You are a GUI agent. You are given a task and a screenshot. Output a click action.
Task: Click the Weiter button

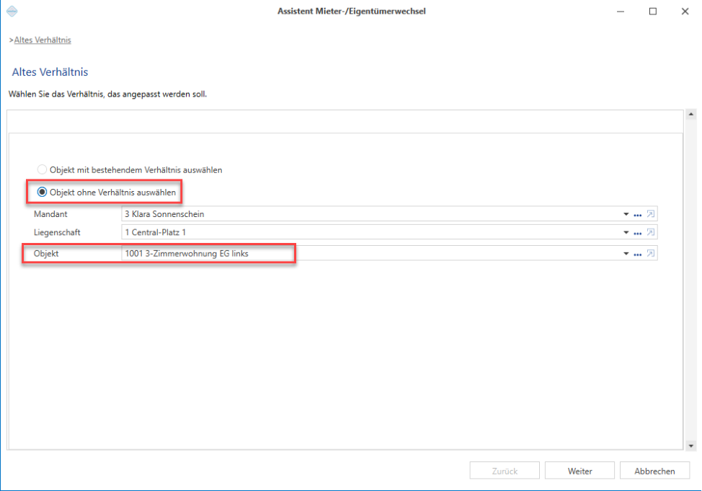579,471
